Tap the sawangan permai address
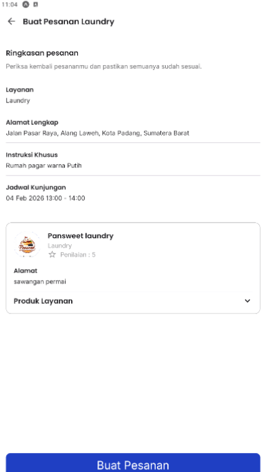 40,281
